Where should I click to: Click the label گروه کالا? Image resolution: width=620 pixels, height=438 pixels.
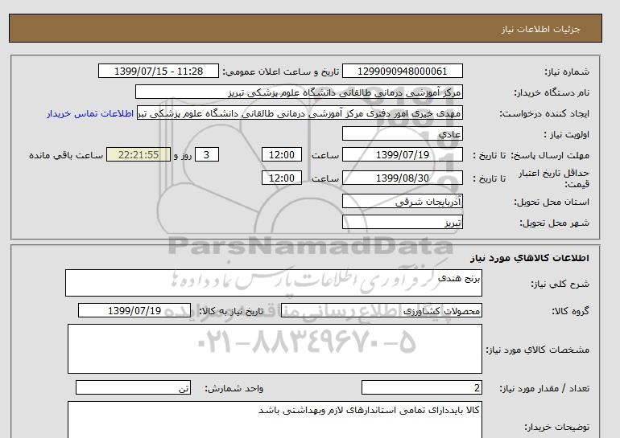pos(570,311)
